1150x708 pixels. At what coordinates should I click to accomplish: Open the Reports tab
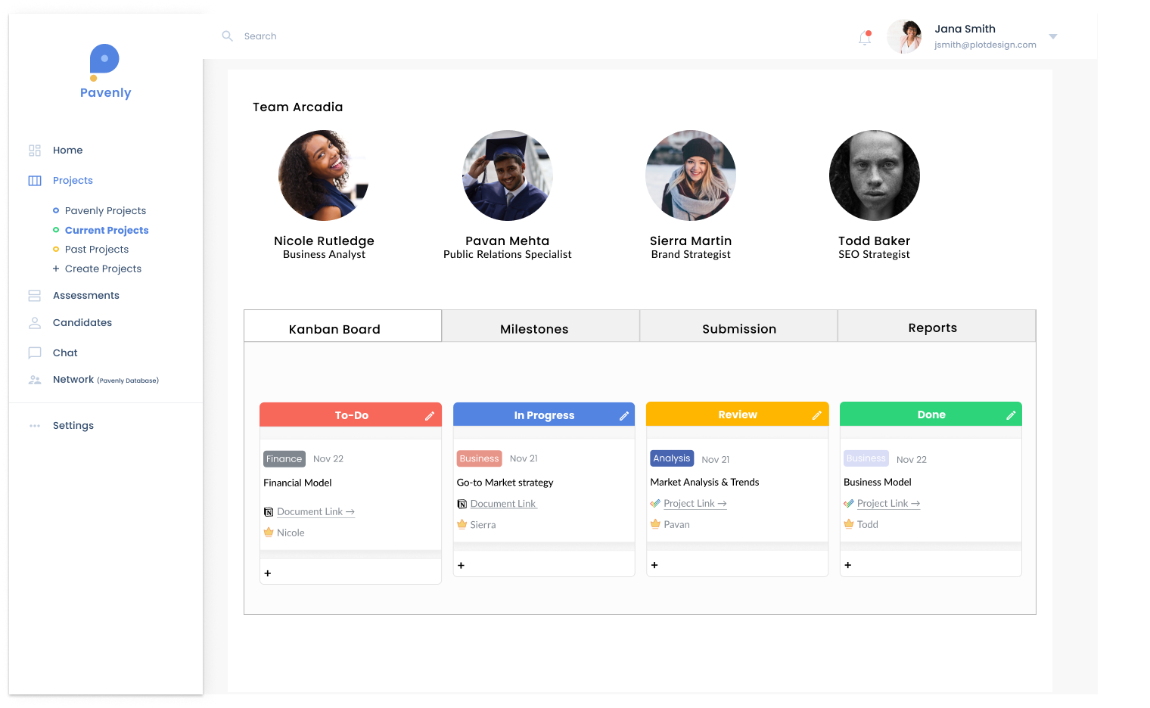pos(933,327)
